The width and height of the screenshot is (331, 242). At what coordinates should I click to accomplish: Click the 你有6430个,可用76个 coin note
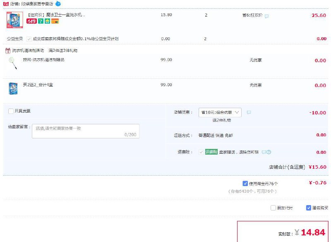(x=252, y=191)
